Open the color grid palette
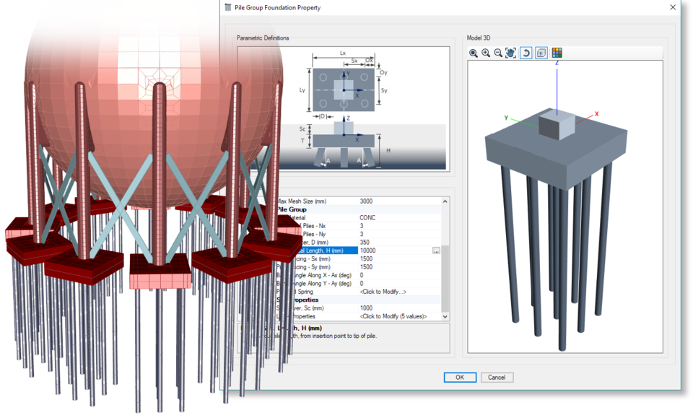693x418 pixels. click(x=557, y=53)
